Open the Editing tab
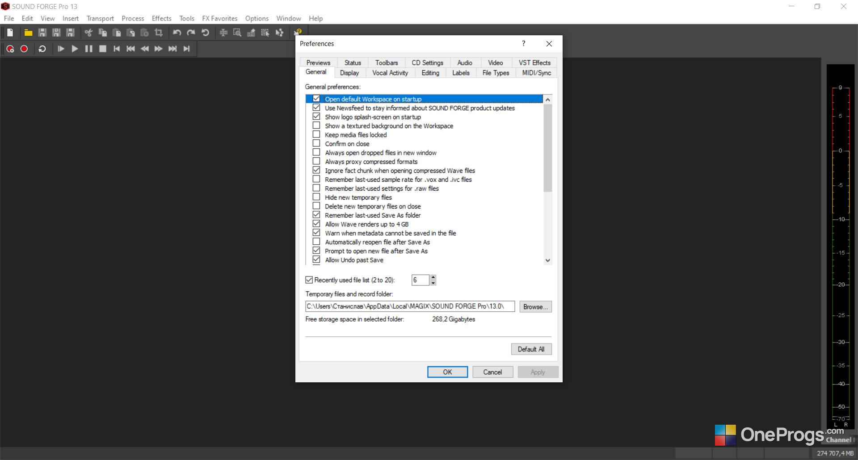 [x=430, y=73]
